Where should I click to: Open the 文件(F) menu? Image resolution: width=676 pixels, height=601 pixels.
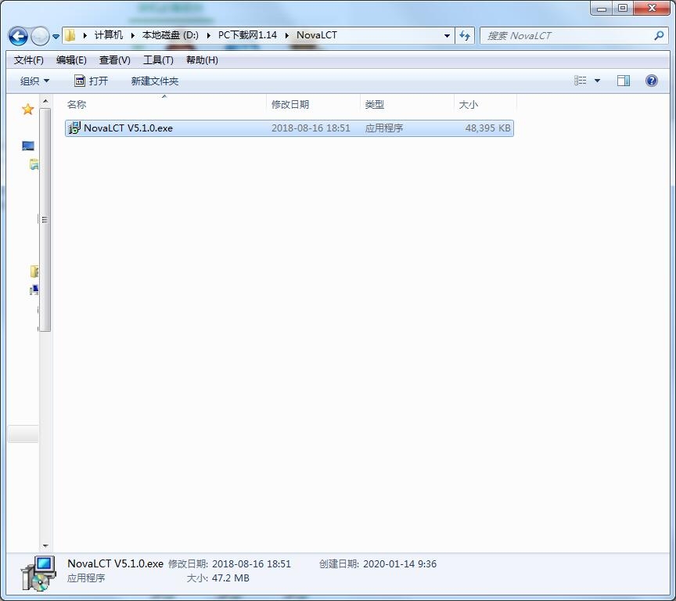tap(29, 60)
